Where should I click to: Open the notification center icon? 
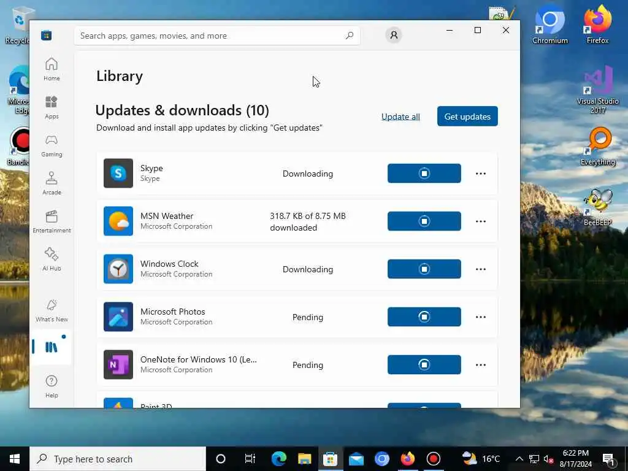[608, 459]
